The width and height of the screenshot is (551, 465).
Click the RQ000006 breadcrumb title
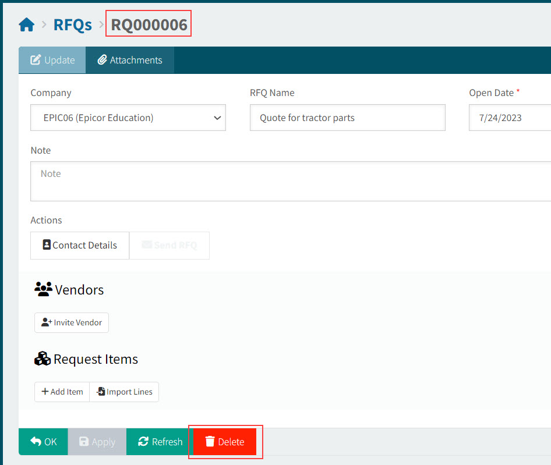point(149,25)
